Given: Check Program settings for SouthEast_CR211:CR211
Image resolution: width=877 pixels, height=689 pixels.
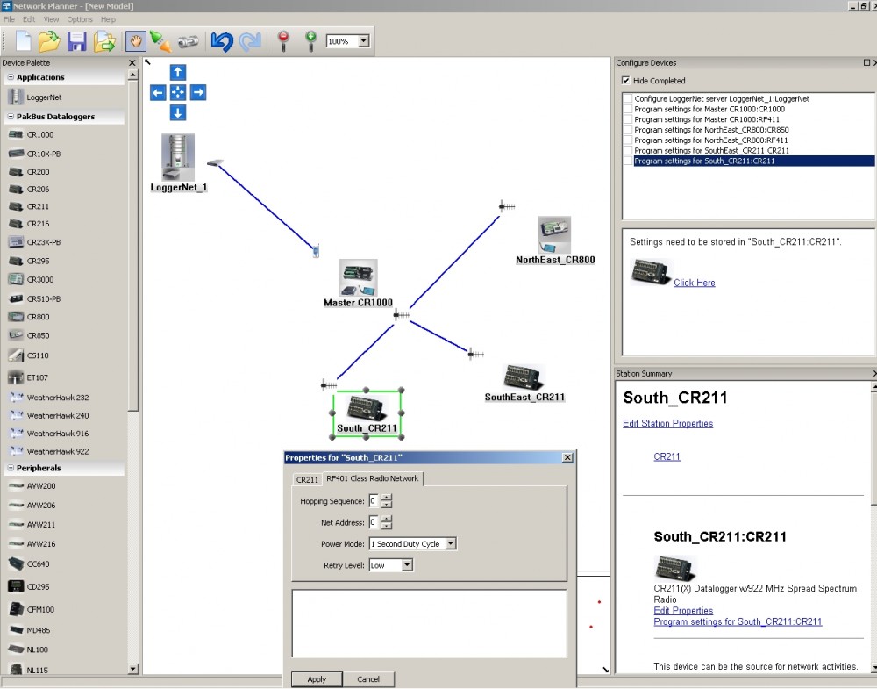Looking at the screenshot, I should tap(628, 151).
